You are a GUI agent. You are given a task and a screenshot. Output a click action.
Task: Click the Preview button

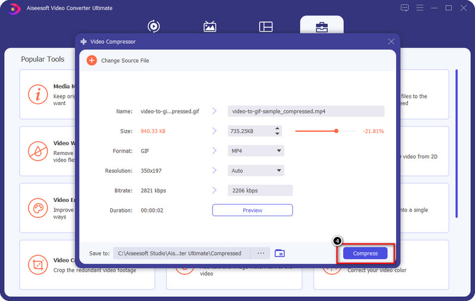coord(252,210)
